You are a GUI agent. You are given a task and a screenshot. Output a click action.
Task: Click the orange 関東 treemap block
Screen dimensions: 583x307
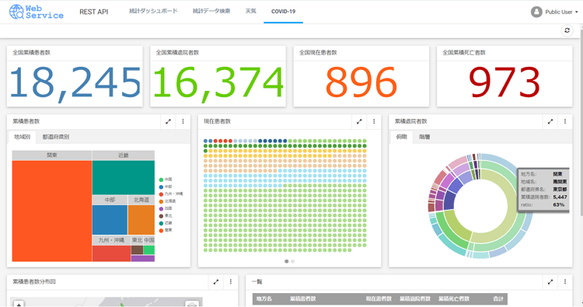pyautogui.click(x=52, y=211)
